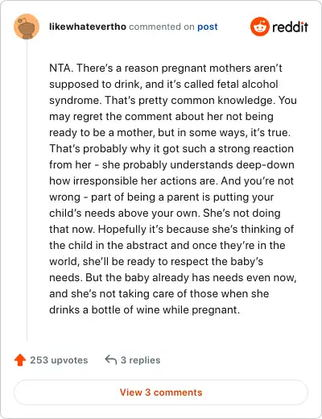This screenshot has height=419, width=322.
Task: Click the "3 replies" label
Action: click(x=140, y=360)
